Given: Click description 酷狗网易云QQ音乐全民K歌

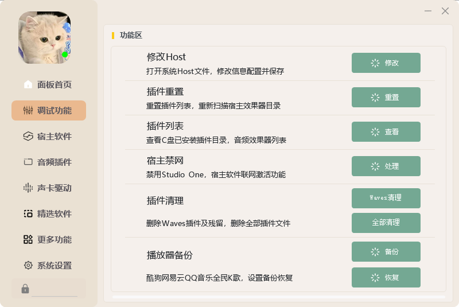Looking at the screenshot, I should 194,278.
